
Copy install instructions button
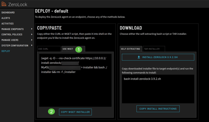[158, 109]
